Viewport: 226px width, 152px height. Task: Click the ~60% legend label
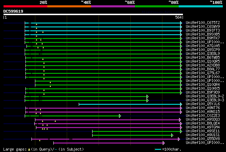point(130,2)
